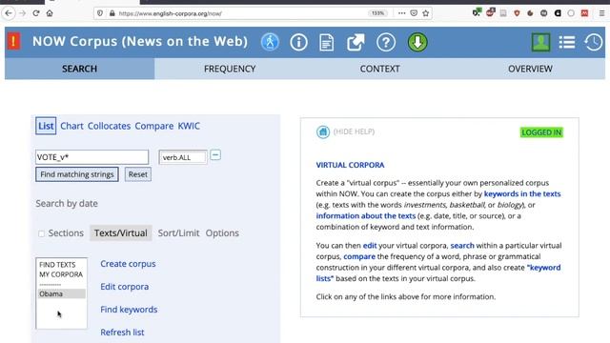
Task: Open the 'edit' link in help text
Action: click(370, 246)
